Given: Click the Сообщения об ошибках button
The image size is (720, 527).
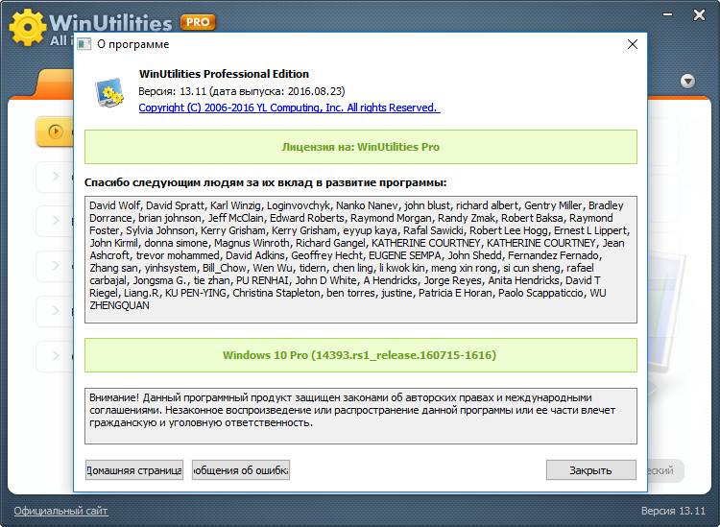Looking at the screenshot, I should pos(241,470).
